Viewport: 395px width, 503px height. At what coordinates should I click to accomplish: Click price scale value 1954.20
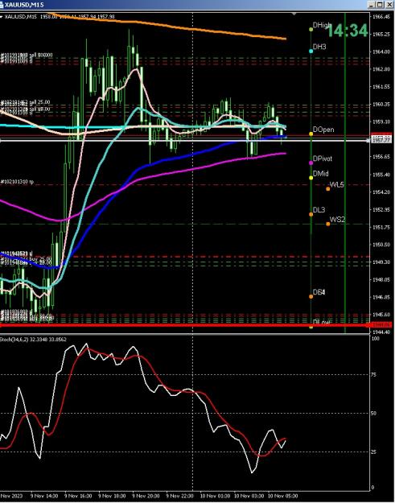pos(381,192)
